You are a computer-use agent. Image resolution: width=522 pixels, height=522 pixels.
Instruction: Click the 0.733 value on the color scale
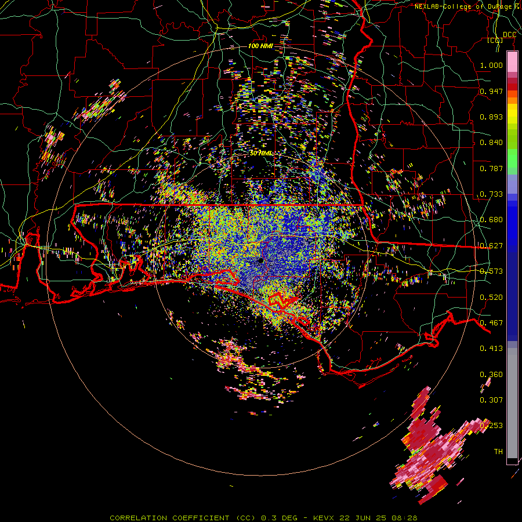pyautogui.click(x=491, y=194)
